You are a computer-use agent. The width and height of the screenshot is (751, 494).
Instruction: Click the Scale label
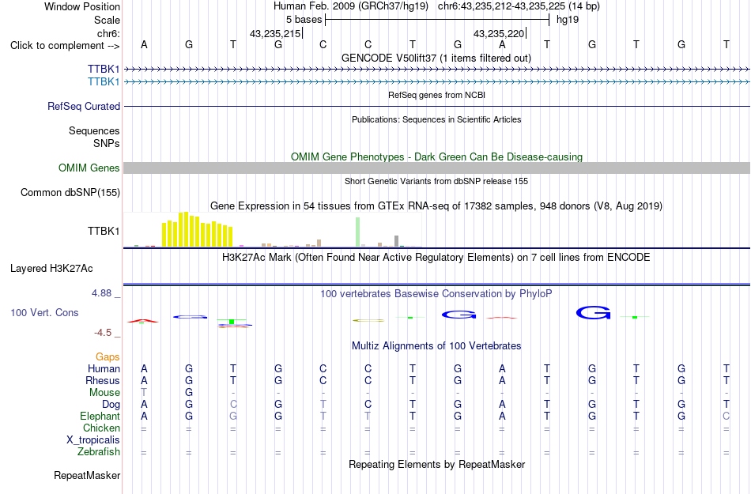[x=107, y=20]
